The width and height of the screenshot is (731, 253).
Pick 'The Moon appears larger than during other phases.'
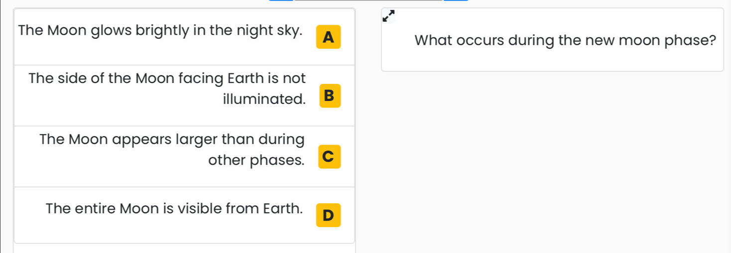pyautogui.click(x=184, y=157)
